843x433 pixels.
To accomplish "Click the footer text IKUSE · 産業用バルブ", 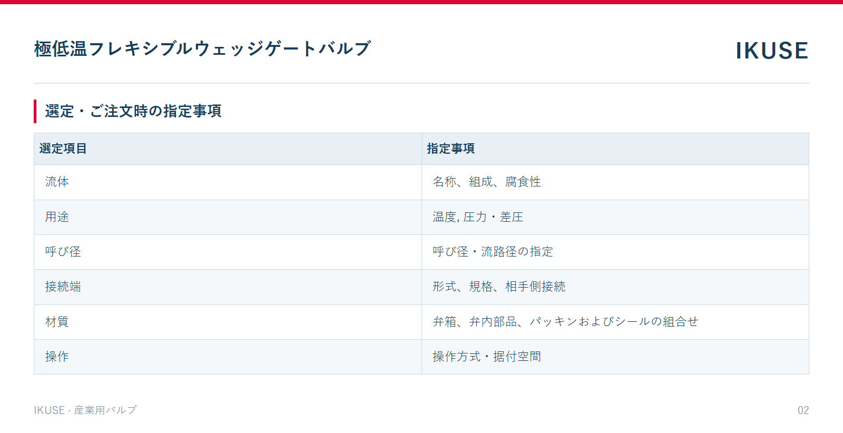I will (x=85, y=410).
